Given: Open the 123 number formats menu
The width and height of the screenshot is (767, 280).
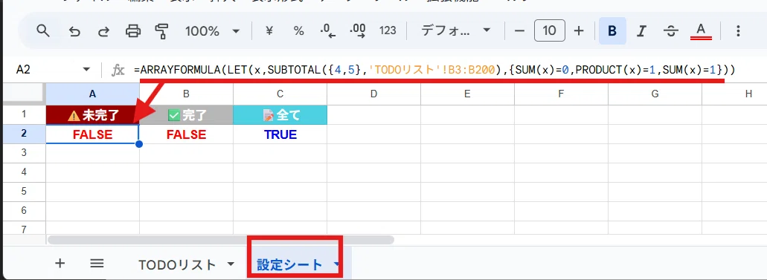Looking at the screenshot, I should 388,31.
